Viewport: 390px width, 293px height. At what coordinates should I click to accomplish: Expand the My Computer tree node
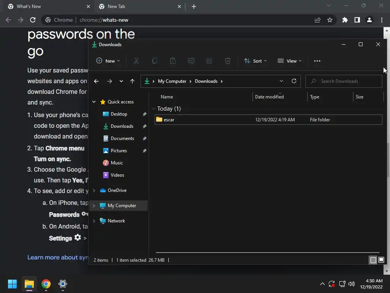tap(94, 206)
